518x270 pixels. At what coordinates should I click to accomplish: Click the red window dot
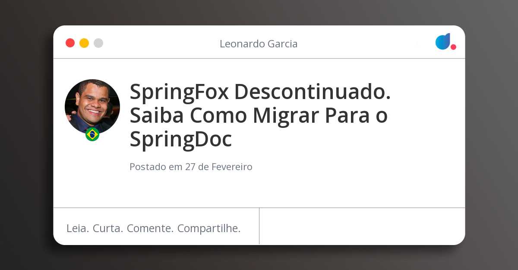click(70, 43)
